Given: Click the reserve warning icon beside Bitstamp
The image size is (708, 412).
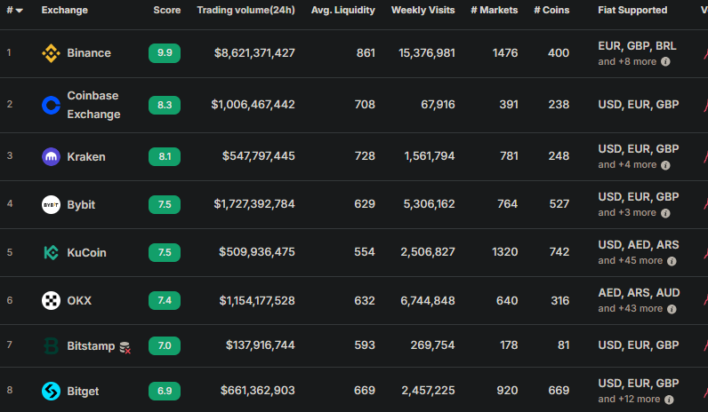Looking at the screenshot, I should click(125, 347).
